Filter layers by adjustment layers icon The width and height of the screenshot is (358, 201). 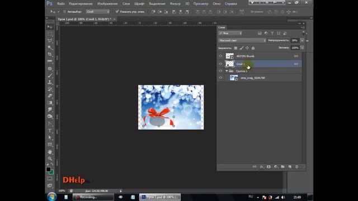coord(266,33)
